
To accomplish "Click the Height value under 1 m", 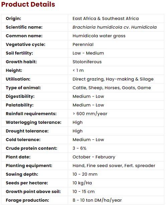I will pos(78,71).
